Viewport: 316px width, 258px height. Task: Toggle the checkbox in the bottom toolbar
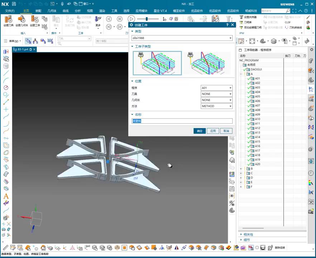[x=257, y=248]
